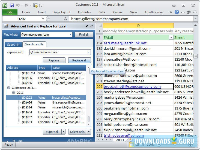Switch to the Search in tab

tap(13, 45)
